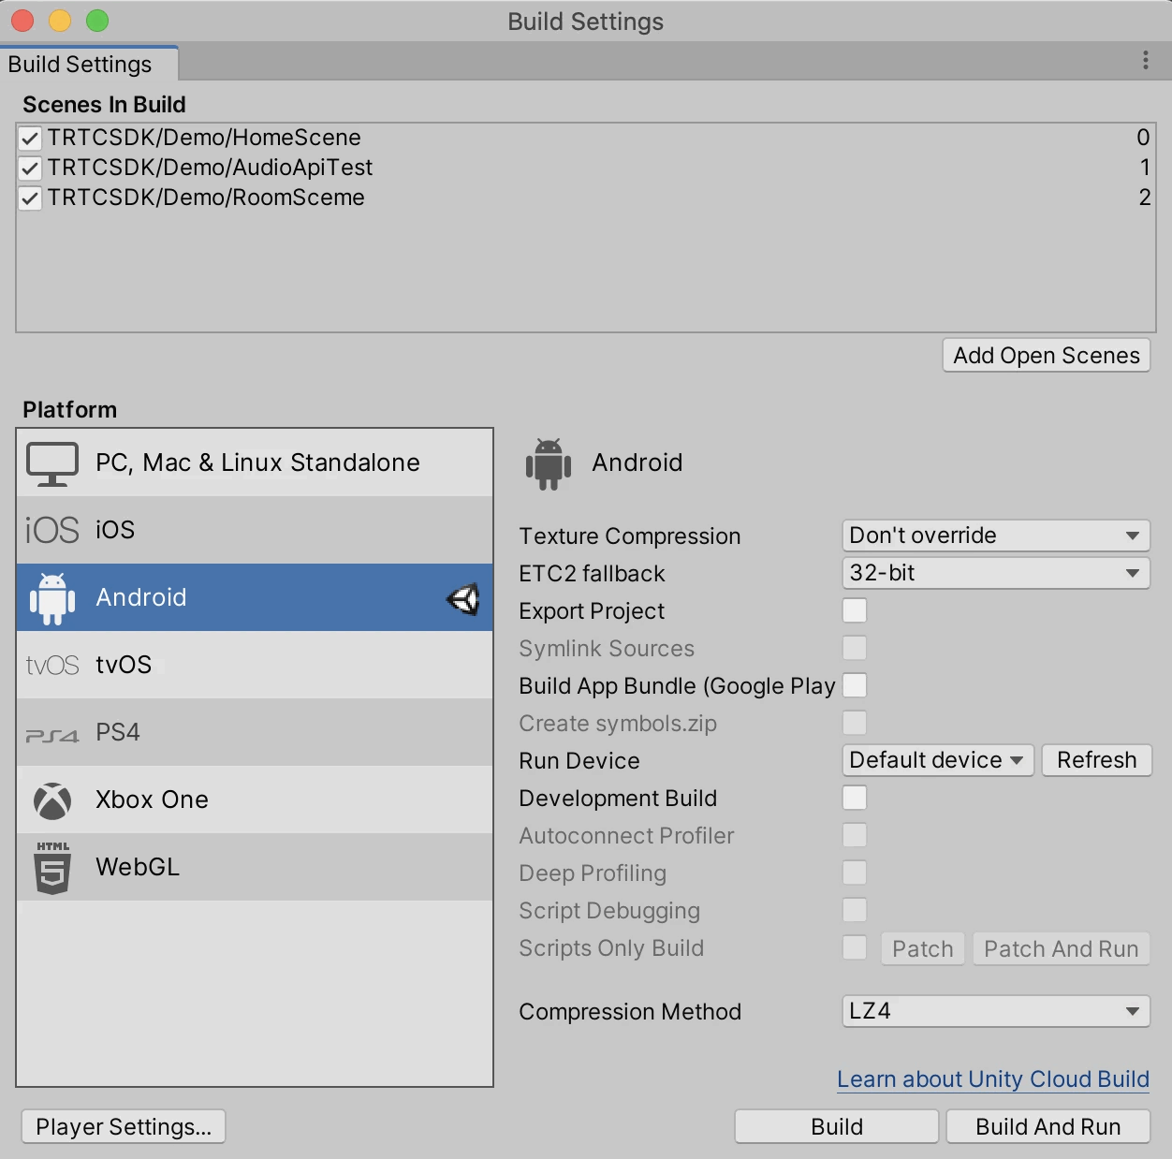
Task: Select the TRTCSDK/Demo/RoomSceme scene row
Action: click(586, 198)
